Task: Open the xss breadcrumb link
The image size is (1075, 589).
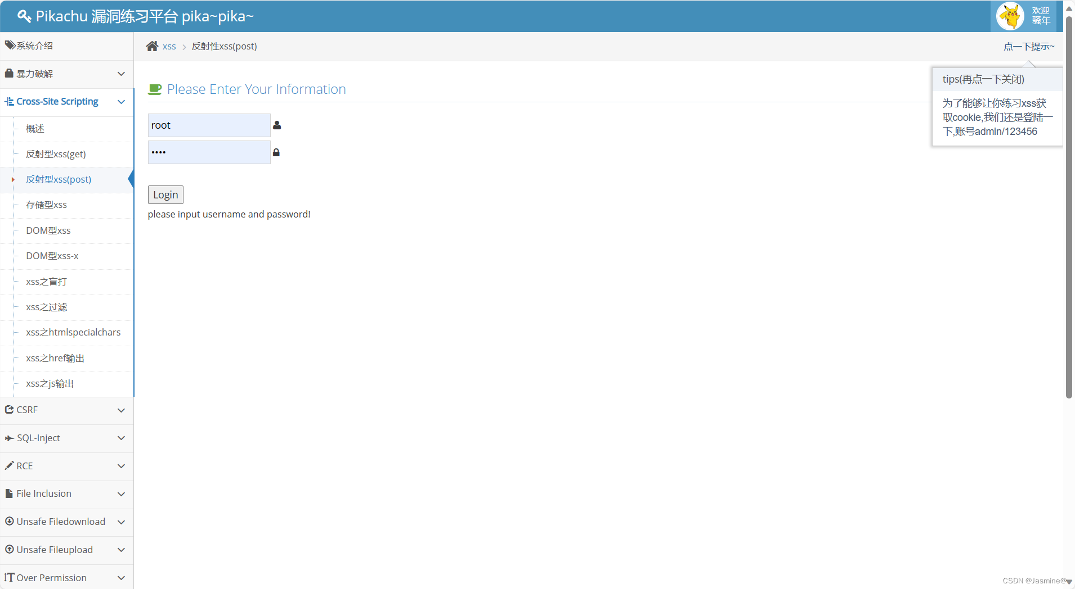Action: point(169,46)
